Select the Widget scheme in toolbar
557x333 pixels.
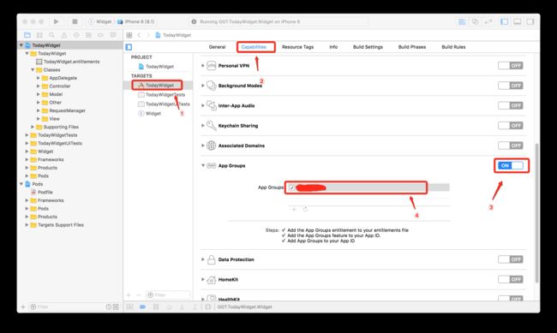(x=100, y=21)
